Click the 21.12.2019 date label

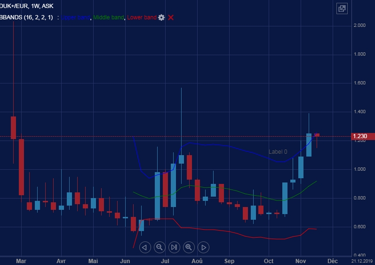click(x=361, y=260)
